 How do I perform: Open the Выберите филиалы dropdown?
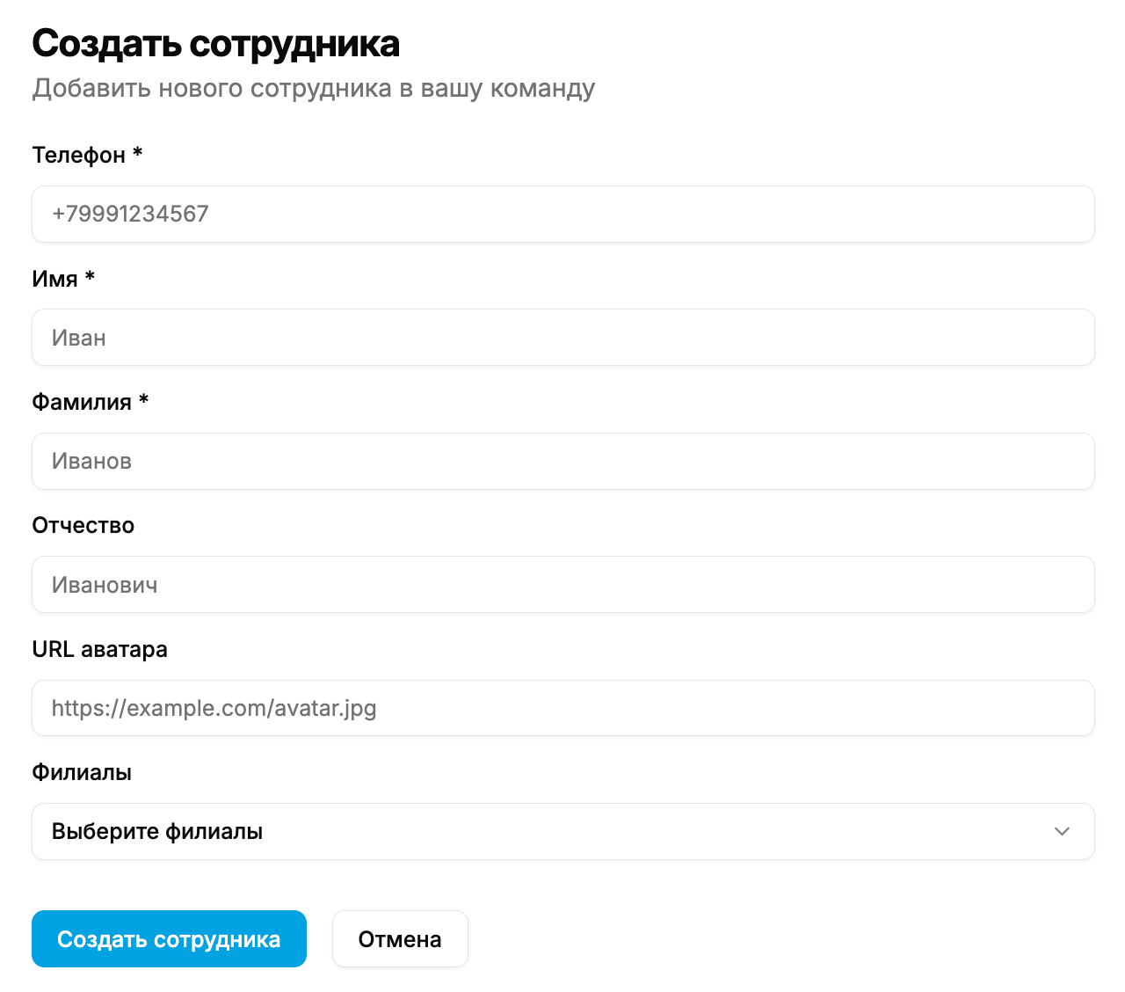tap(562, 831)
